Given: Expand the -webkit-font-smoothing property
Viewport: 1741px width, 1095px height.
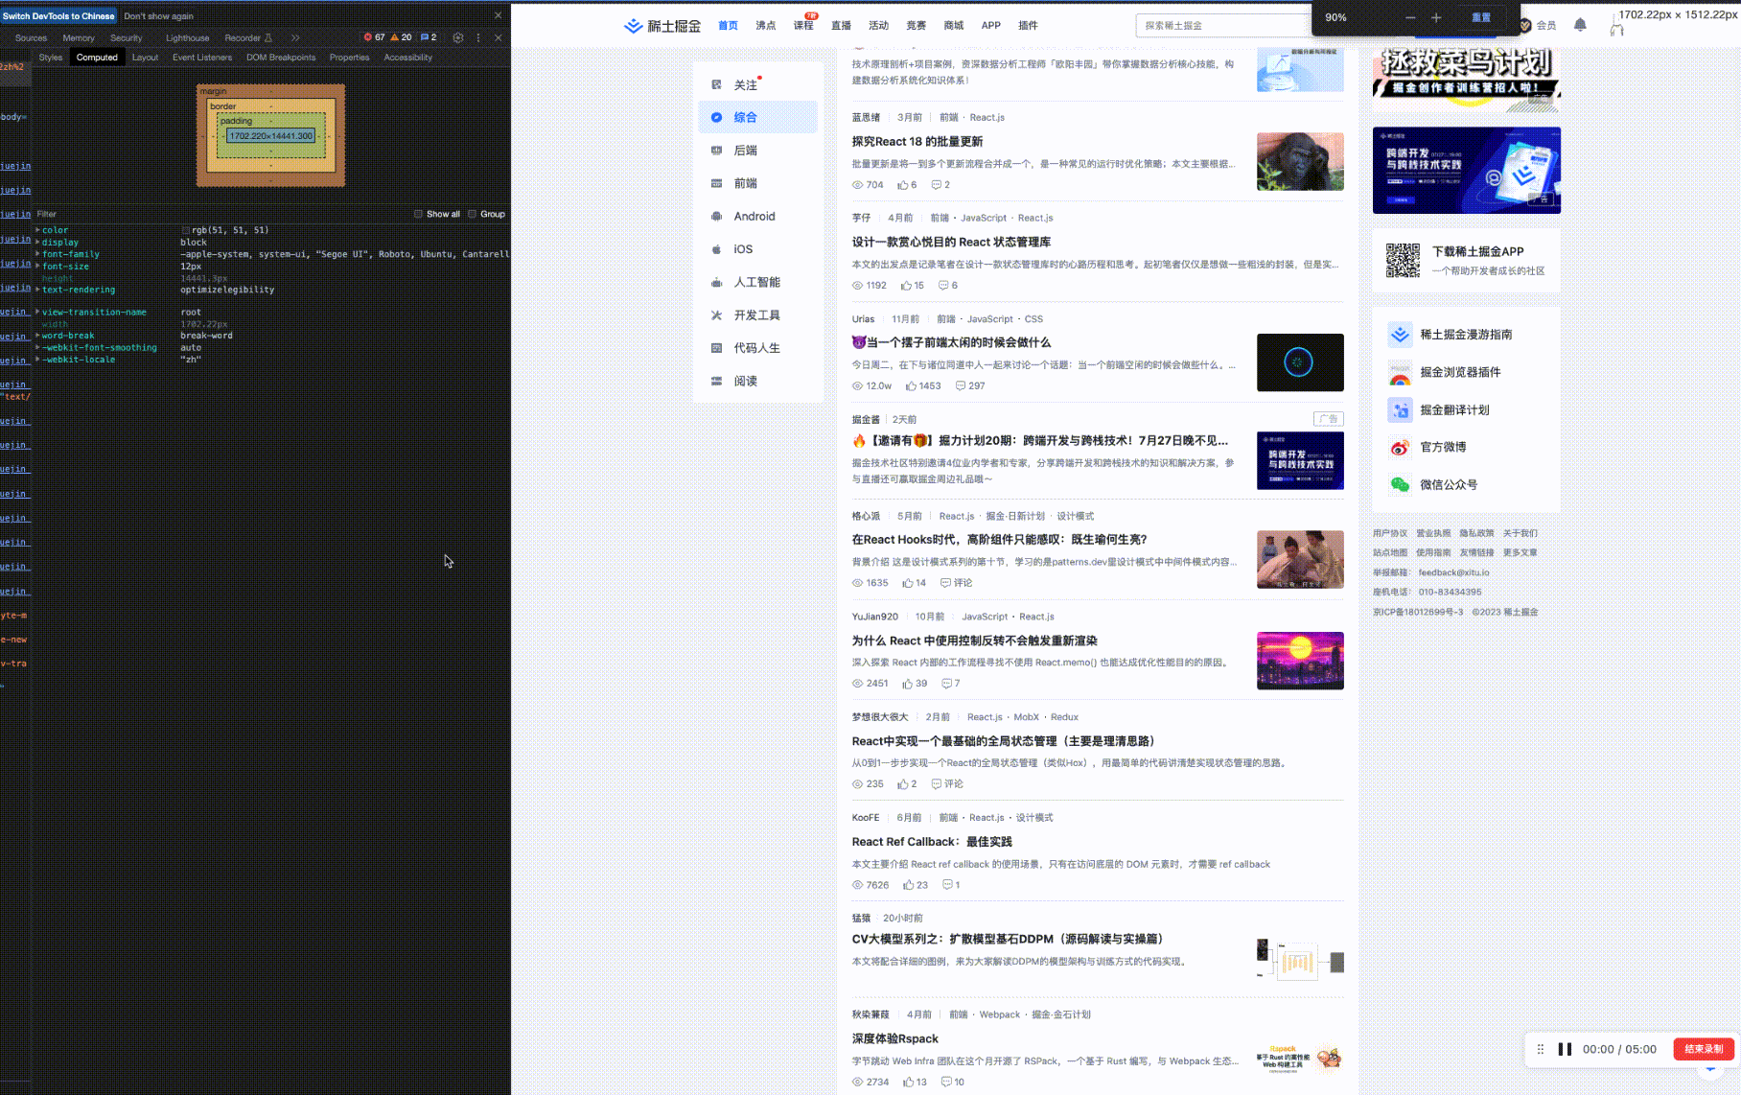Looking at the screenshot, I should click(x=37, y=347).
